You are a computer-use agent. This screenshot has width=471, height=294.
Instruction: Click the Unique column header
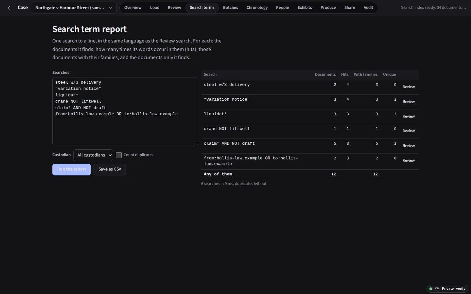click(x=390, y=74)
